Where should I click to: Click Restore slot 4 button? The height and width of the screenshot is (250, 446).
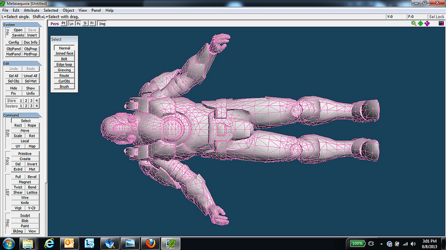[x=36, y=106]
